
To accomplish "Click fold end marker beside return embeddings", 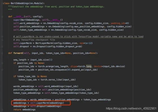I will (x=2, y=110).
